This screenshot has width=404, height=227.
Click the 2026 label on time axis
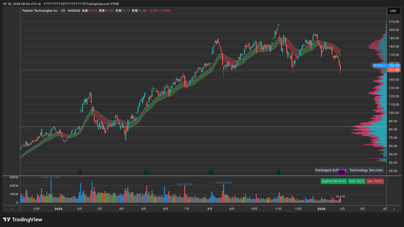(x=321, y=209)
